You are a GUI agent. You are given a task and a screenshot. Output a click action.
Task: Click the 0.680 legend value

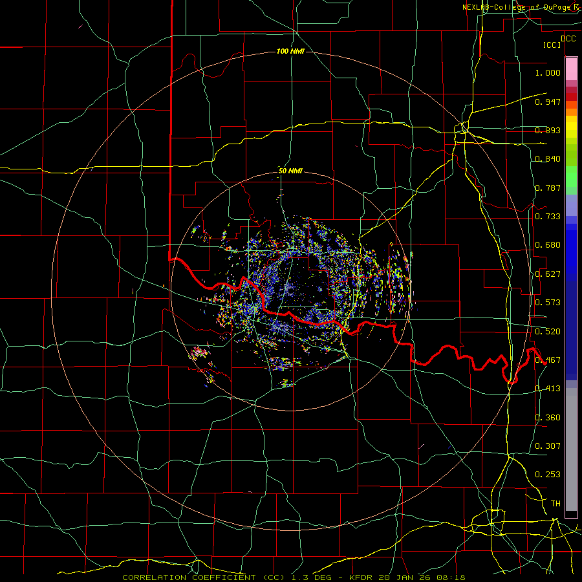pyautogui.click(x=548, y=245)
